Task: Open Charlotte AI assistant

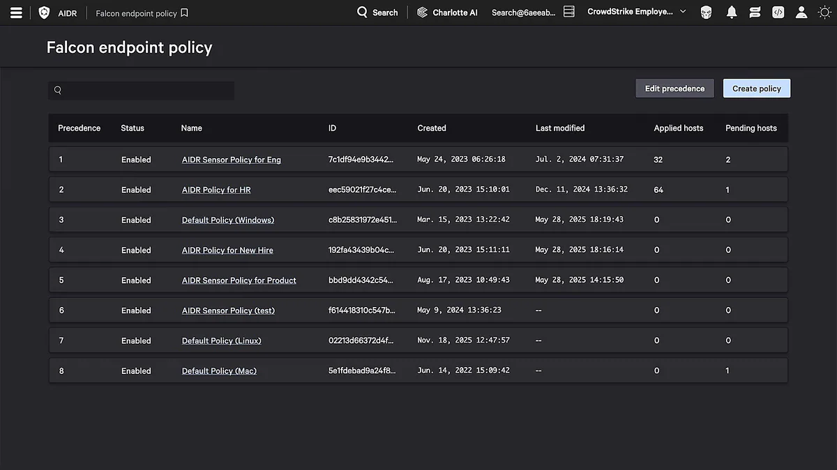Action: [x=446, y=12]
